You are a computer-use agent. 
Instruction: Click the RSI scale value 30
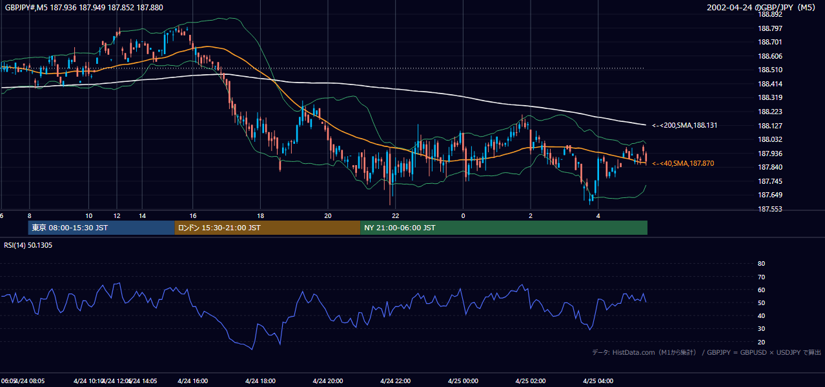coord(761,328)
